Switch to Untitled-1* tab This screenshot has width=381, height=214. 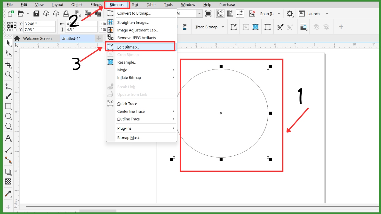[77, 38]
